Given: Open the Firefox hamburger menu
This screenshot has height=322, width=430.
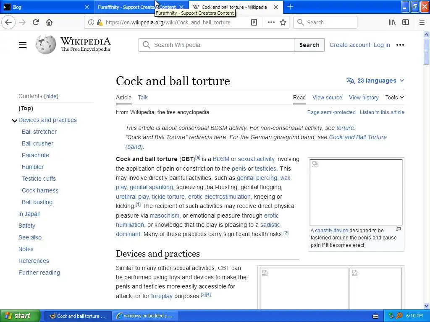Looking at the screenshot, I should point(422,22).
